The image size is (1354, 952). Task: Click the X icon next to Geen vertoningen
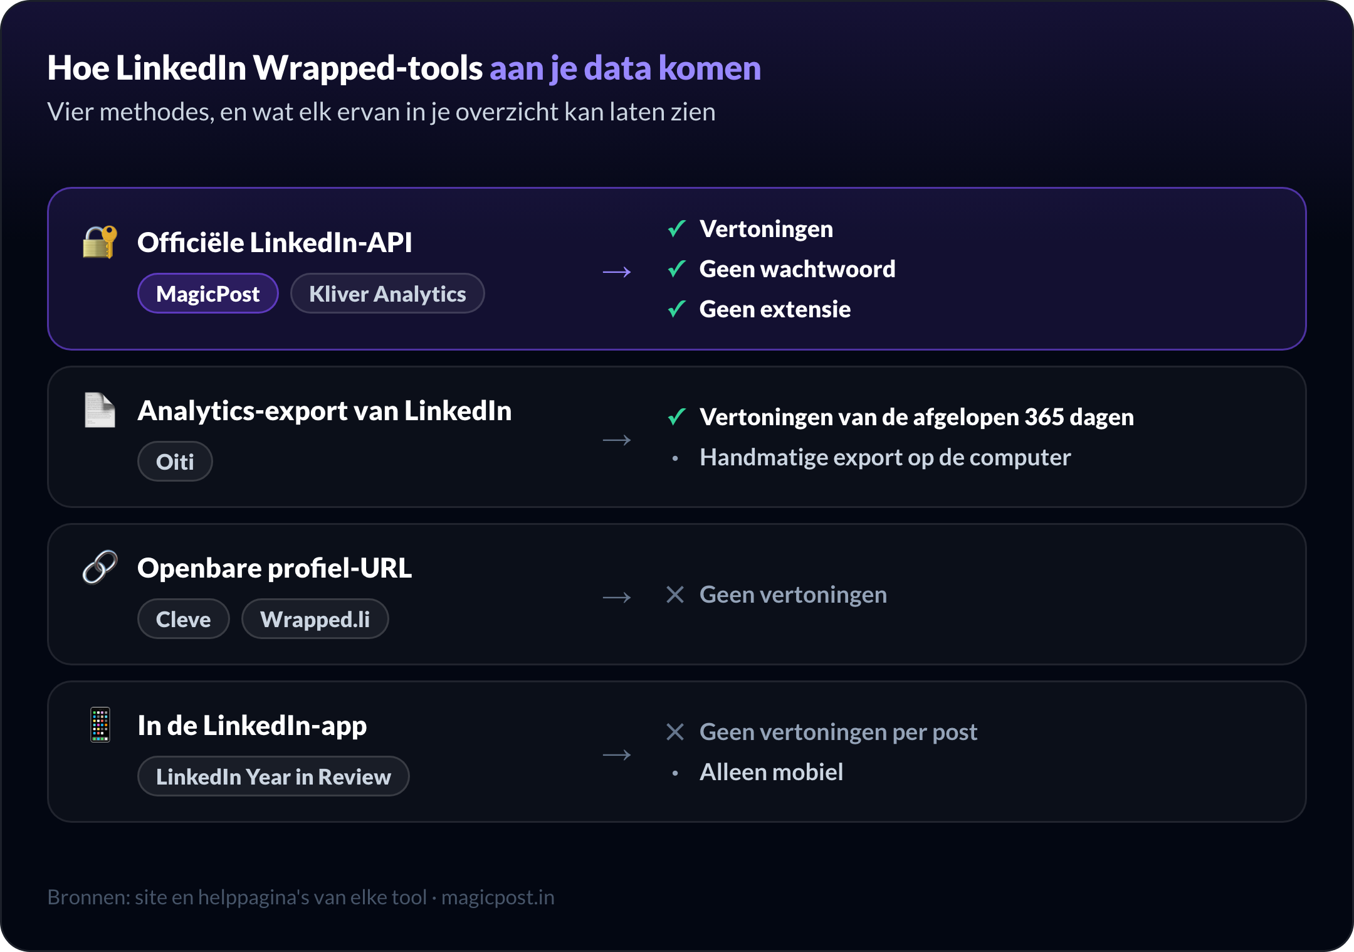click(x=675, y=595)
